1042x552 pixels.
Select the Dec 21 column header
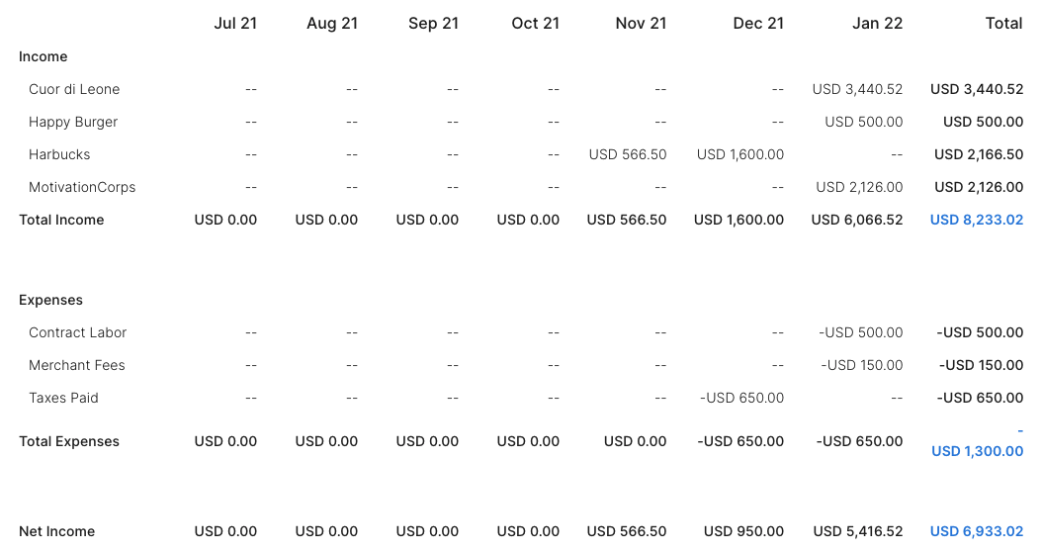(758, 24)
